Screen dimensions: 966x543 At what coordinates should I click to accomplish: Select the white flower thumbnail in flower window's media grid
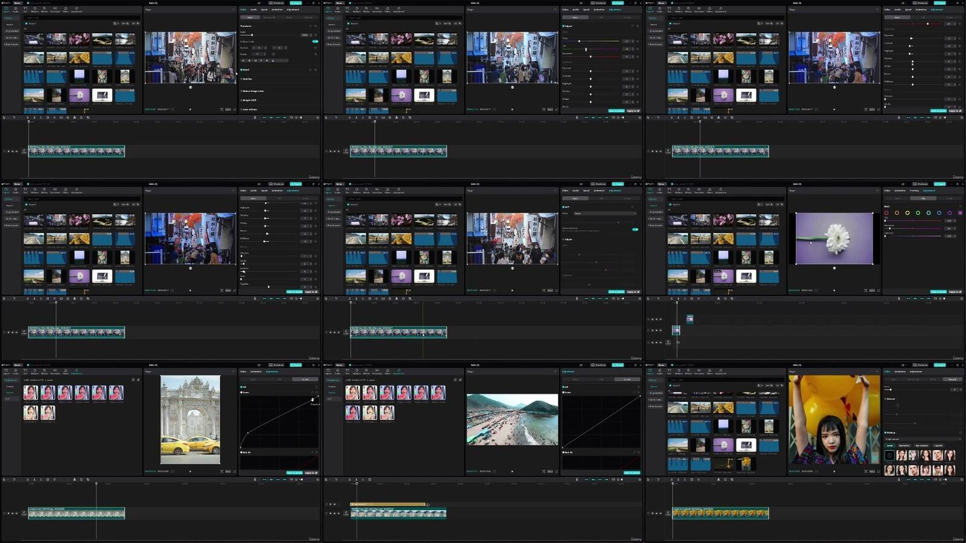coord(723,276)
